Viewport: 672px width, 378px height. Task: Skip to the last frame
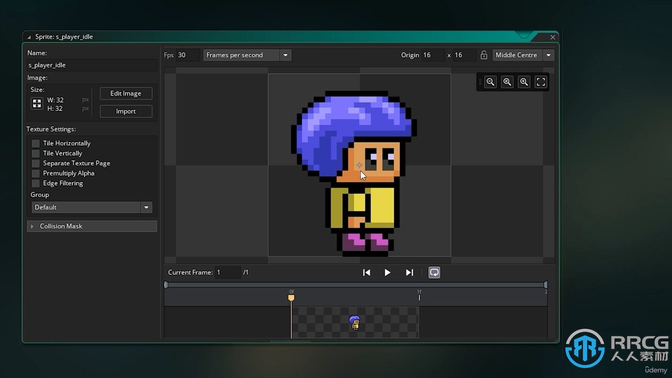[x=409, y=272]
